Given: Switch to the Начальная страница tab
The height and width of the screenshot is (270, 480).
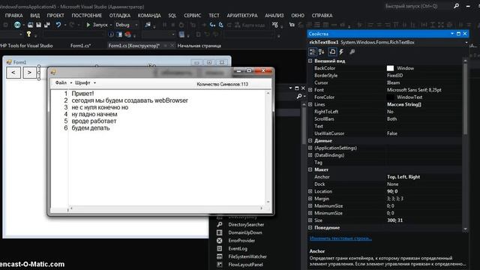Looking at the screenshot, I should coord(199,46).
